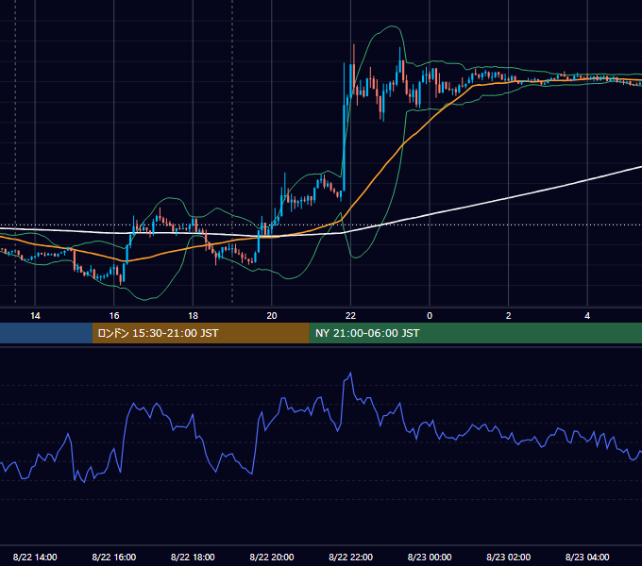Screen dimensions: 642x566
Task: Click the 8/23 00:00 date label
Action: click(430, 557)
